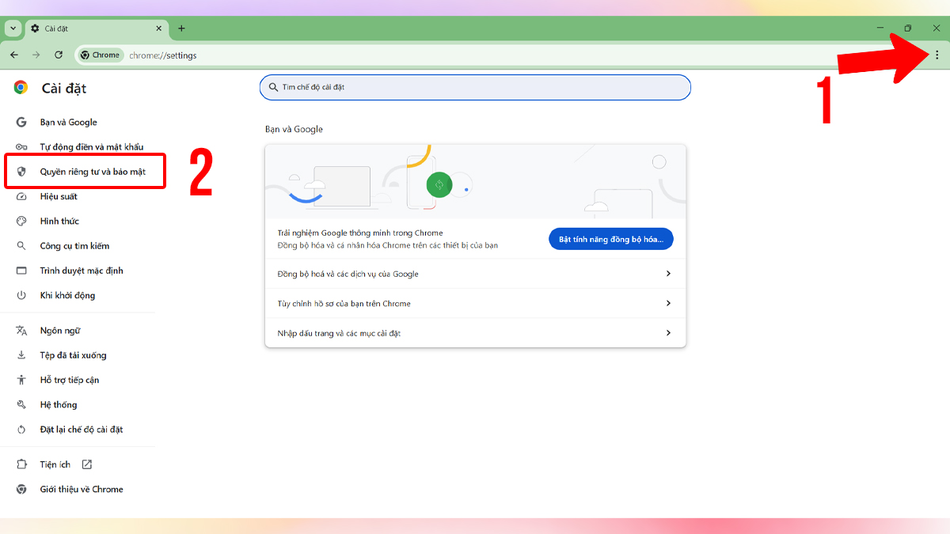
Task: Click the Google G icon for Bạn và Google
Action: (21, 123)
